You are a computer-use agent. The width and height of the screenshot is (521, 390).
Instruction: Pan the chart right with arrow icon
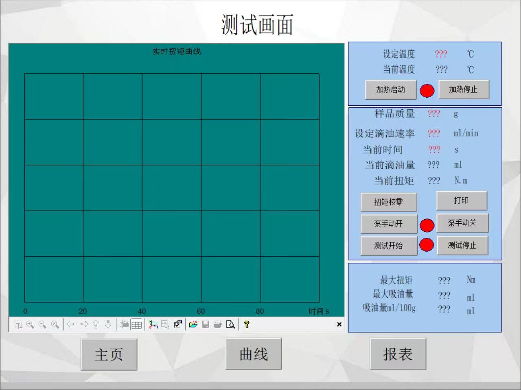click(x=84, y=325)
